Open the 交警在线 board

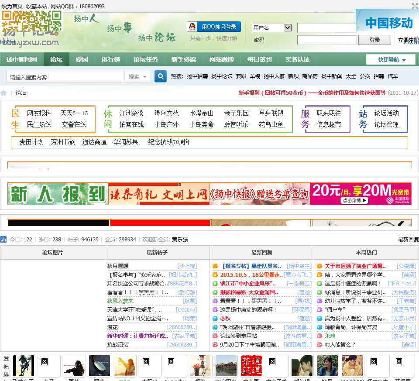click(x=74, y=124)
